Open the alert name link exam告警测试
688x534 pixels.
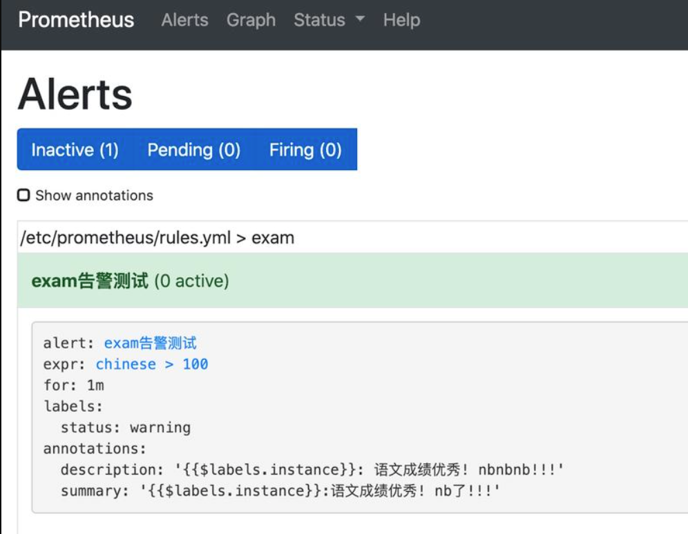[x=150, y=343]
